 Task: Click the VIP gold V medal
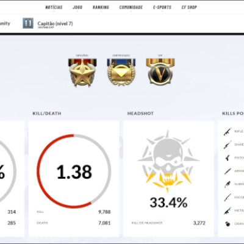(160, 71)
